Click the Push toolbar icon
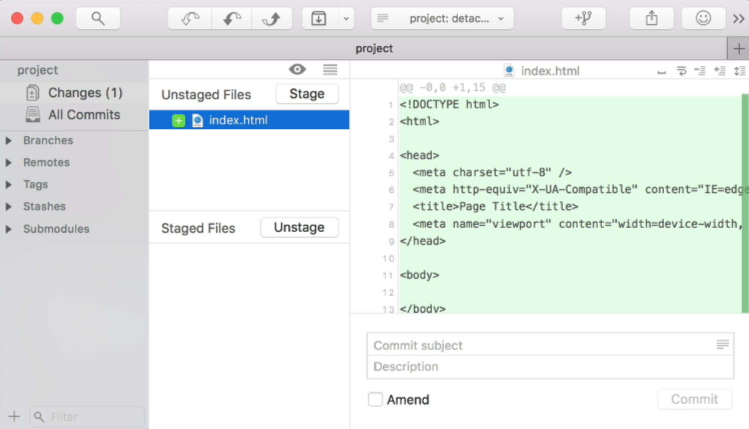 [272, 19]
